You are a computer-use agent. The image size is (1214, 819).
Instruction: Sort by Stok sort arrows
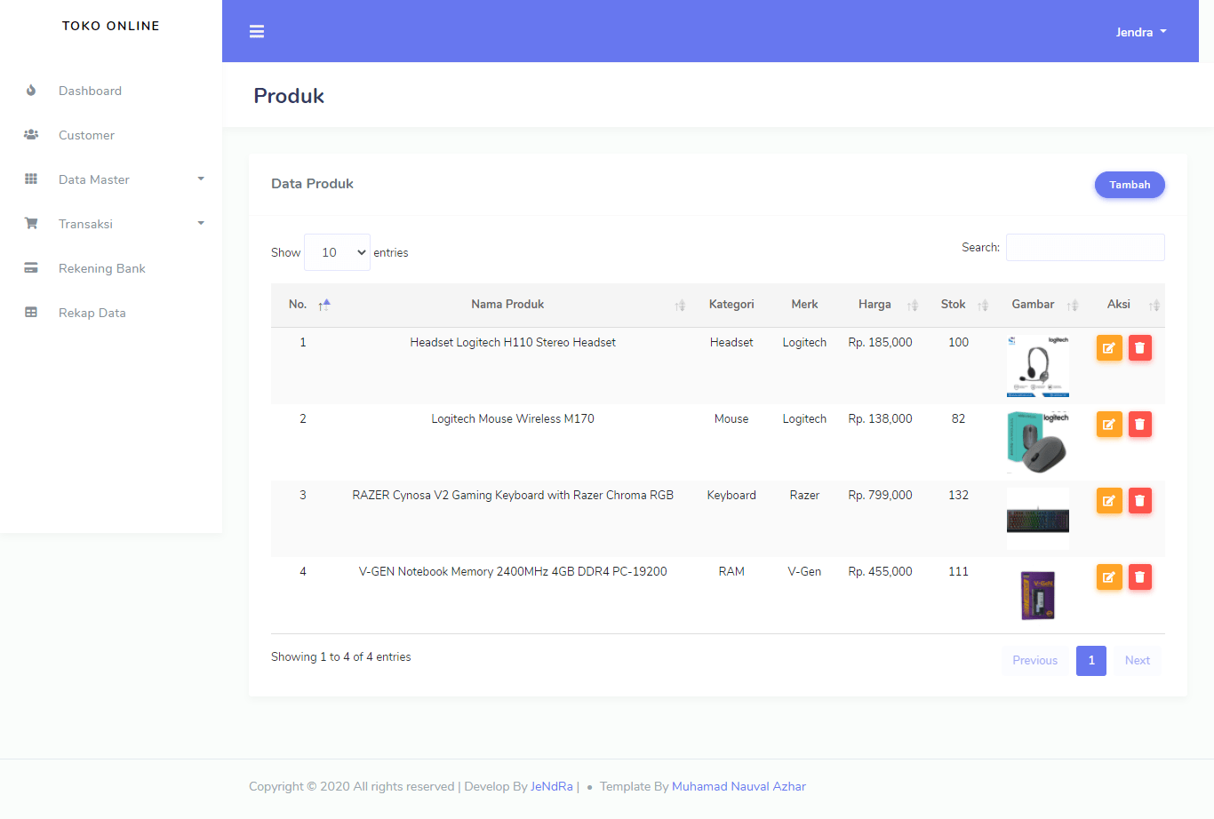[x=983, y=306]
